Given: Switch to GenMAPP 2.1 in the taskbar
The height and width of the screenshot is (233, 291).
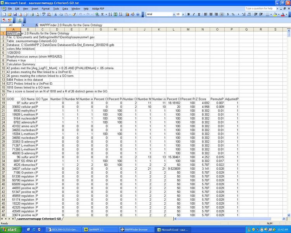Looking at the screenshot, I should click(100, 230).
